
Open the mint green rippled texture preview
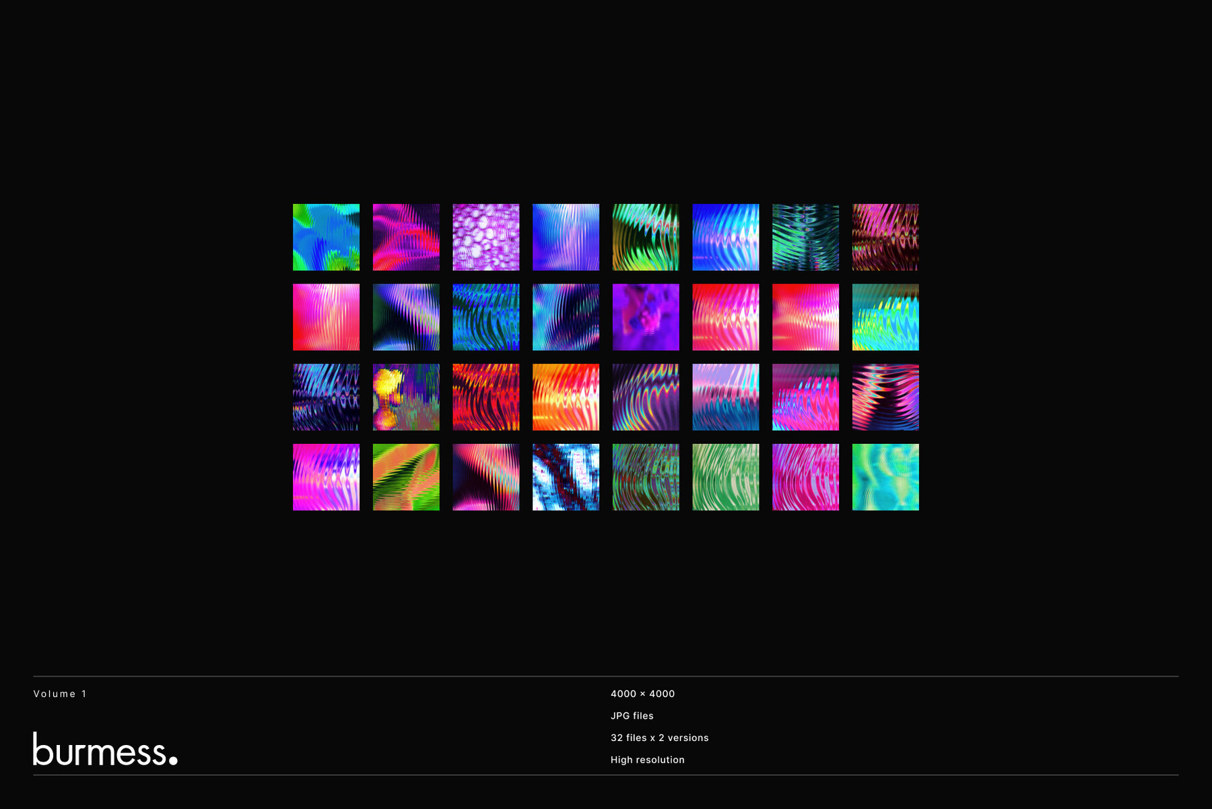(725, 476)
